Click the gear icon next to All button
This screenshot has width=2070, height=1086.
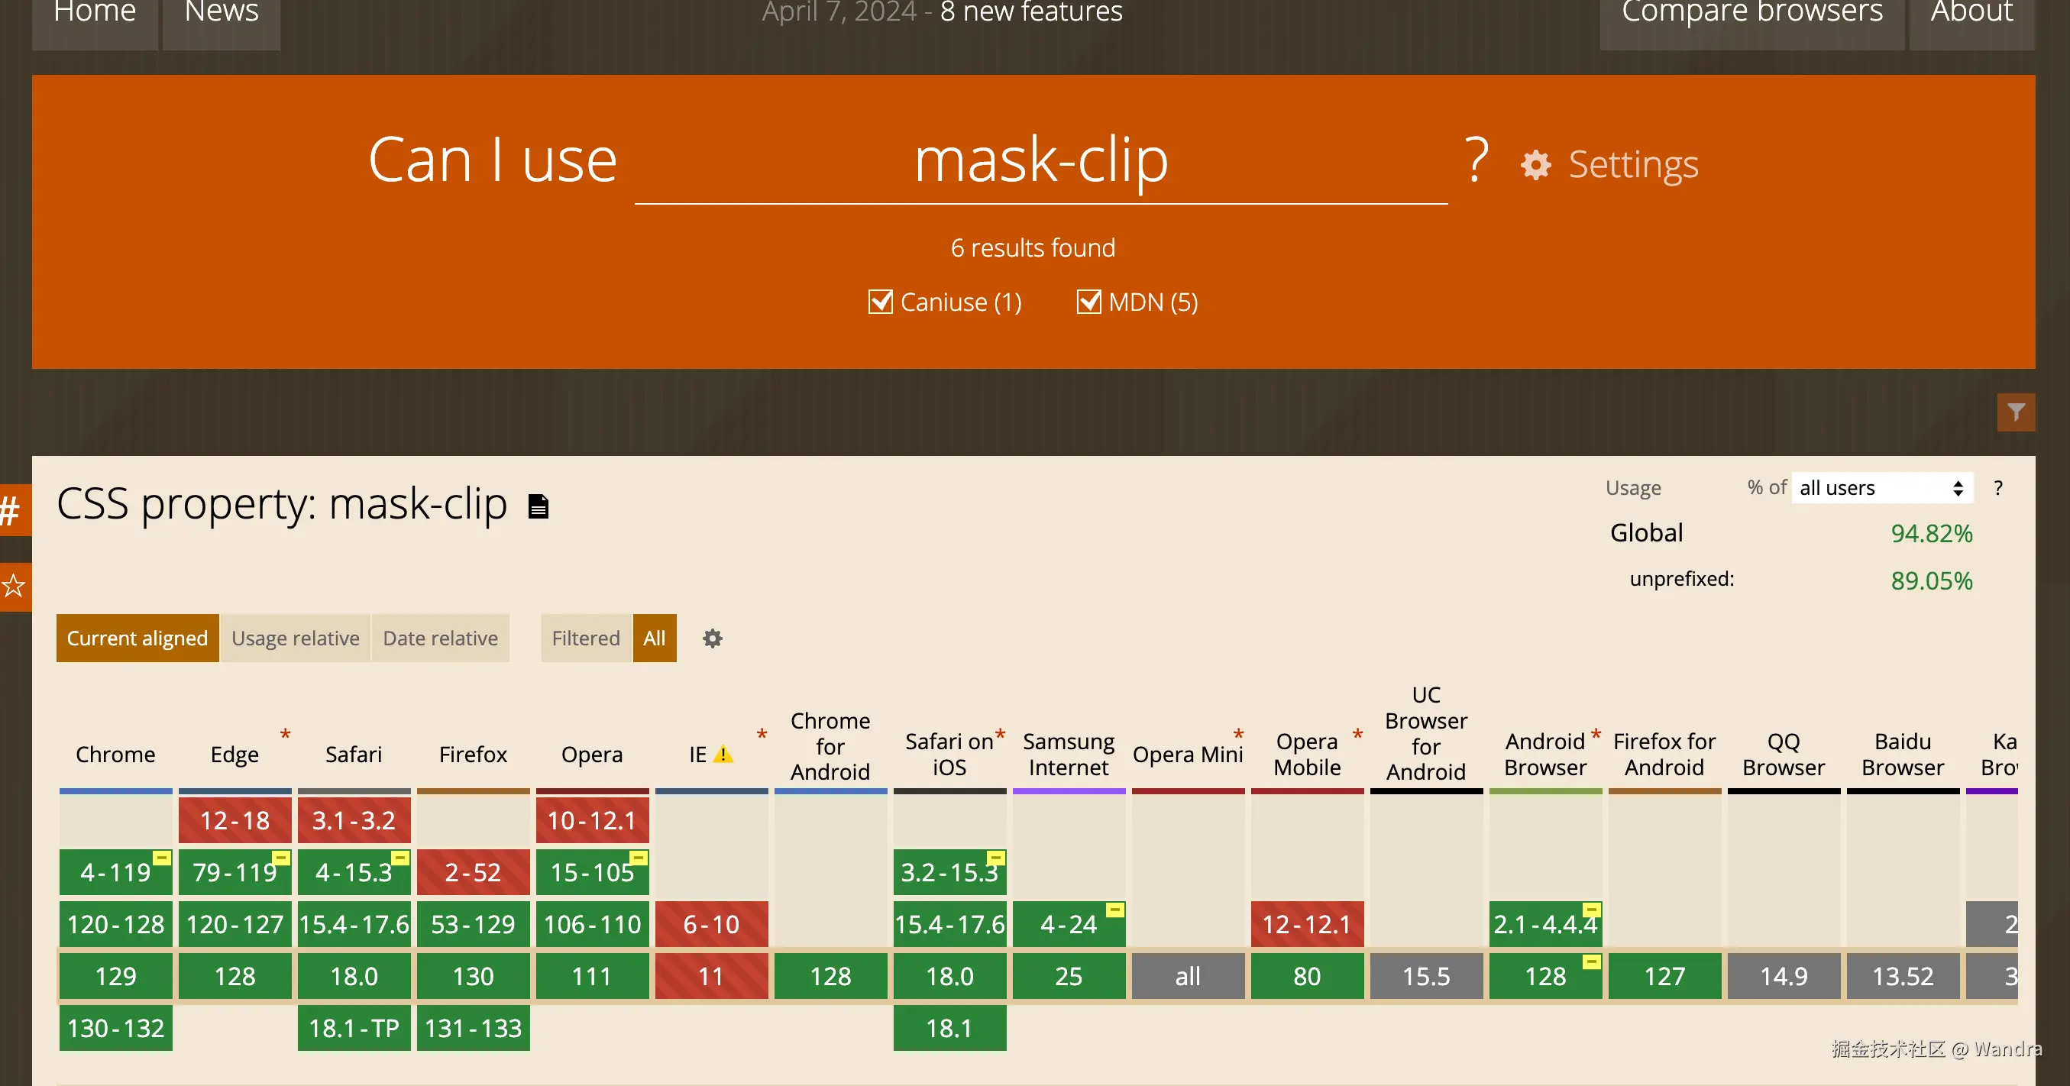pyautogui.click(x=712, y=638)
